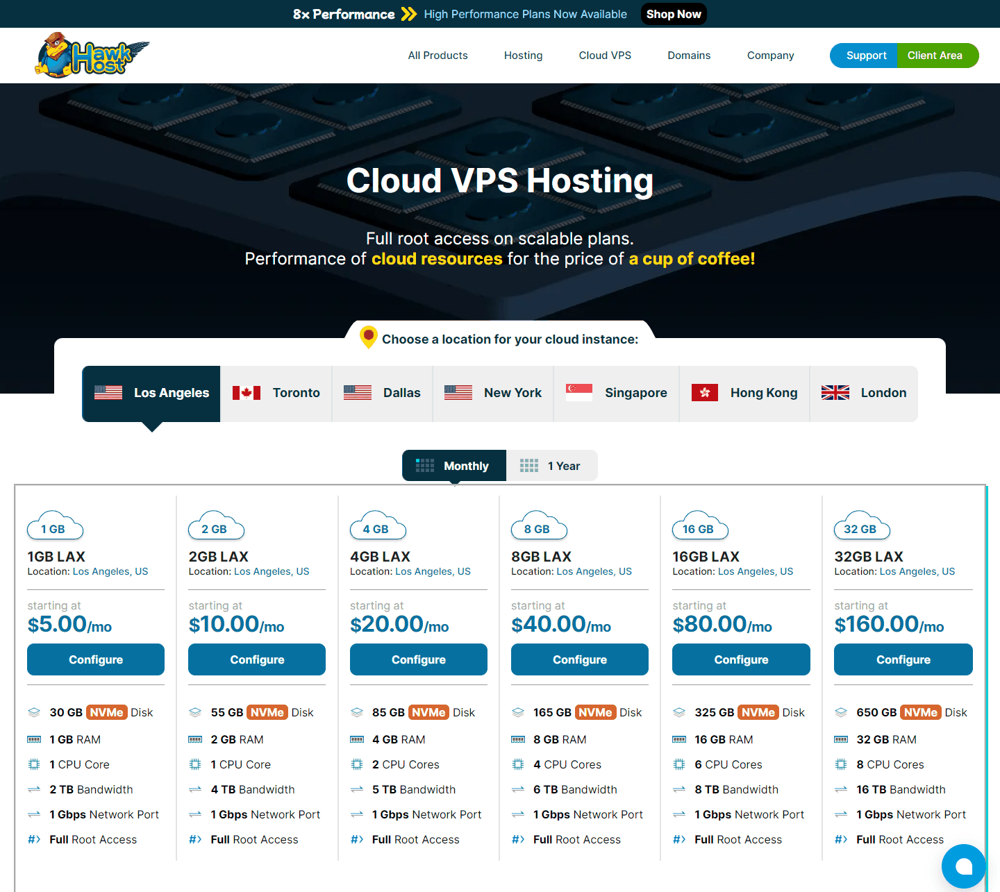Click the NVMe badge in the 2GB LAX plan
The height and width of the screenshot is (892, 1000).
tap(267, 712)
